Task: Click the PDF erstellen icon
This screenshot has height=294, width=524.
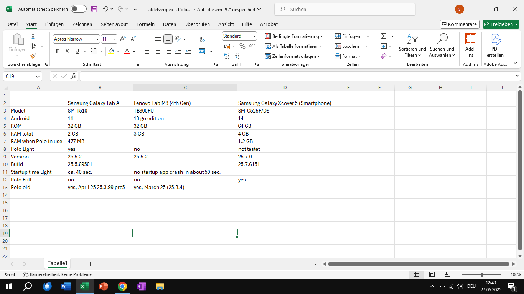Action: pos(495,45)
